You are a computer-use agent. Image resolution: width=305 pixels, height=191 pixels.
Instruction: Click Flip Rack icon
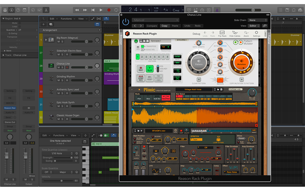[222, 34]
